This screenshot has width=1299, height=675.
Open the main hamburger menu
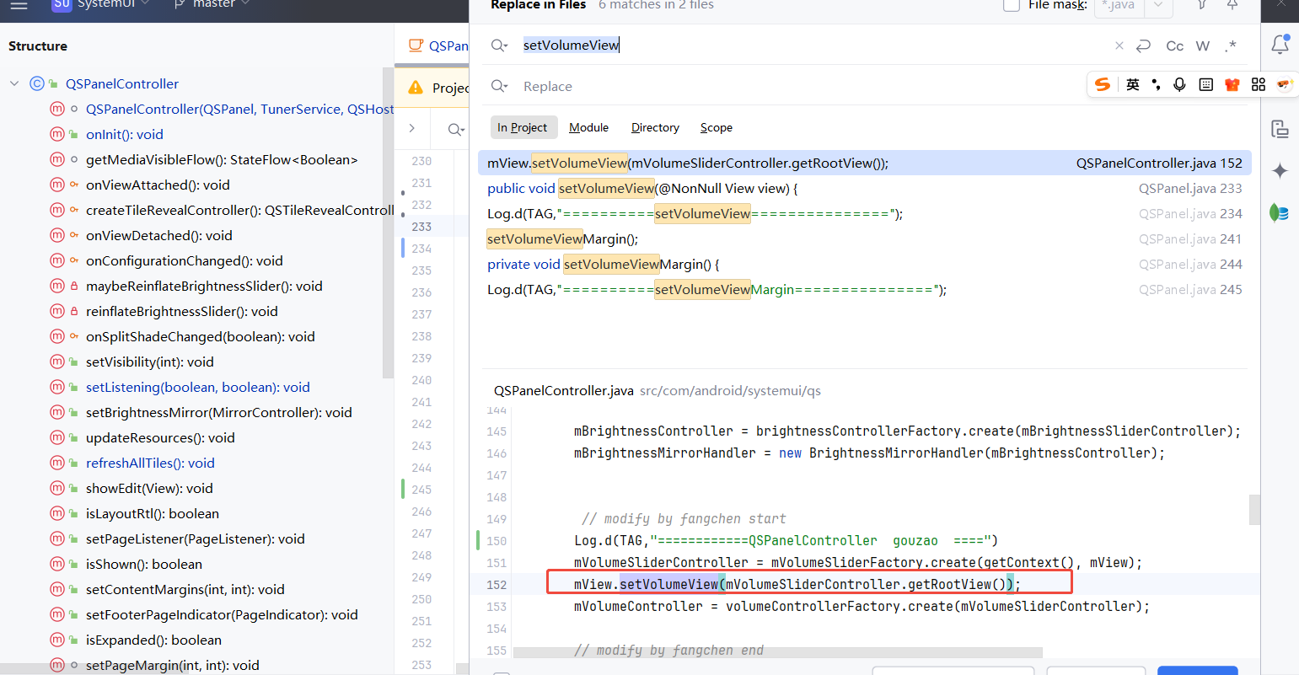click(x=19, y=5)
